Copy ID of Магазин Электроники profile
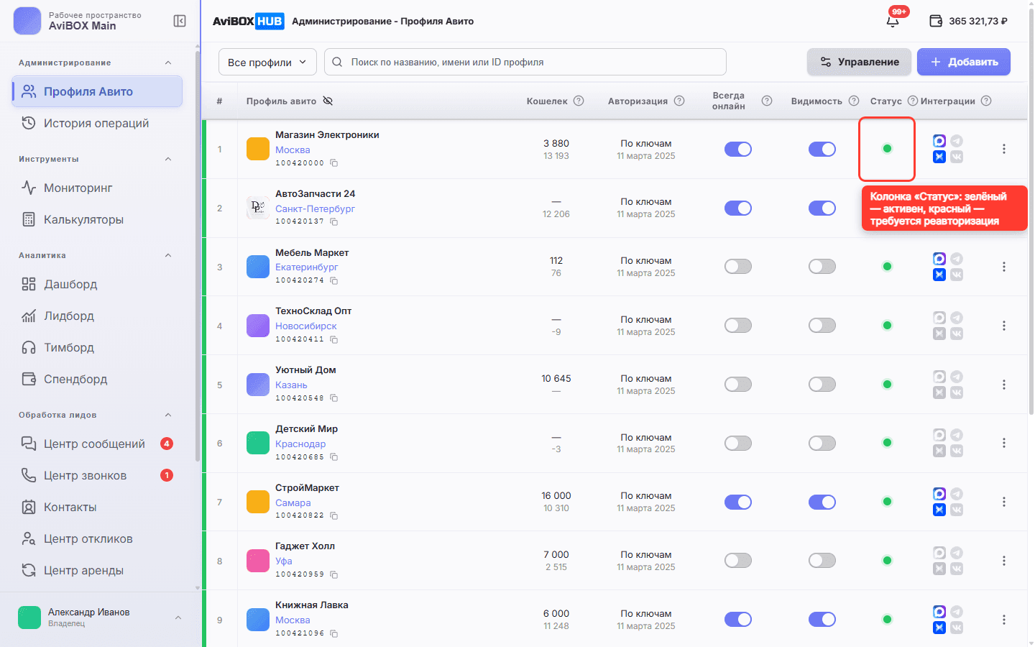 point(334,163)
